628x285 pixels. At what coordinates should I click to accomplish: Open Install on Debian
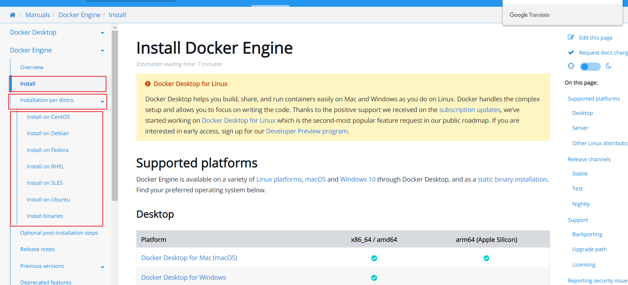click(x=48, y=133)
